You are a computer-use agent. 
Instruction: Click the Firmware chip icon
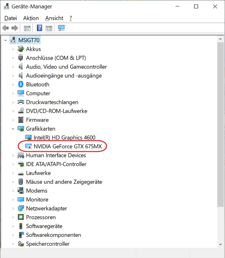(21, 120)
